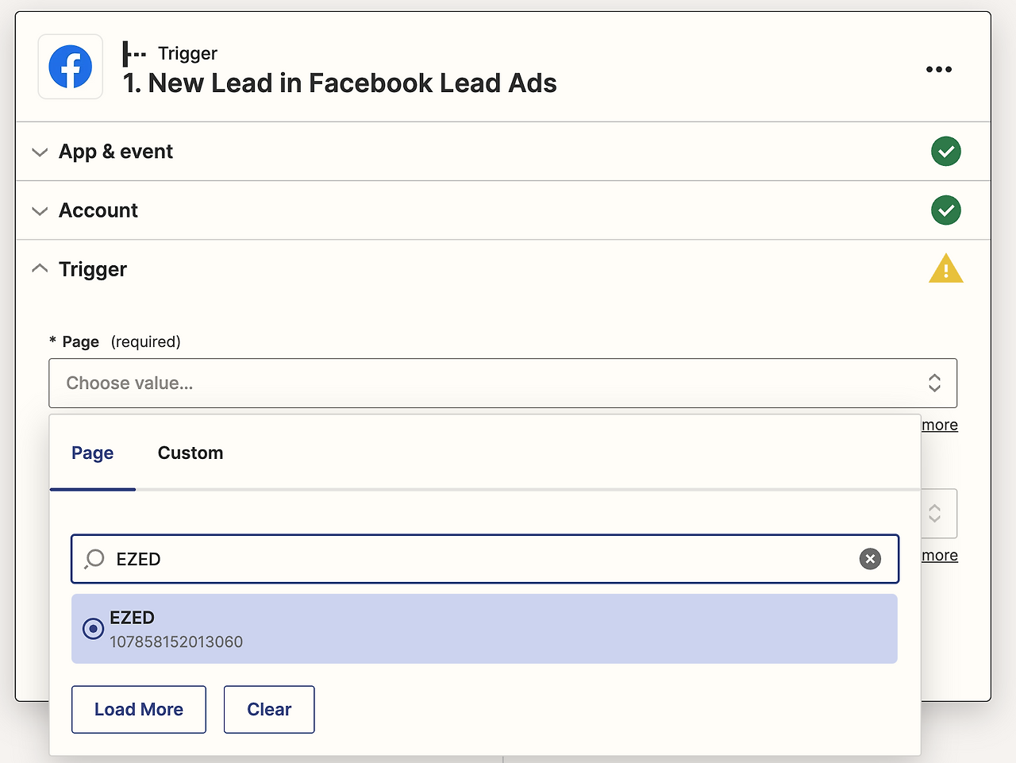Click the Load More button

(x=139, y=710)
